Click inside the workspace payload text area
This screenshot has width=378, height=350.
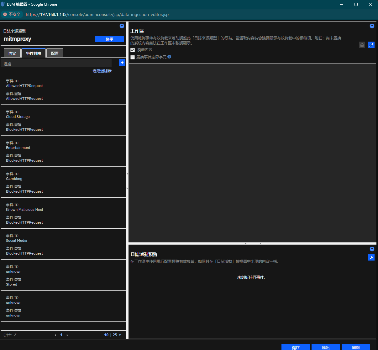[252, 153]
